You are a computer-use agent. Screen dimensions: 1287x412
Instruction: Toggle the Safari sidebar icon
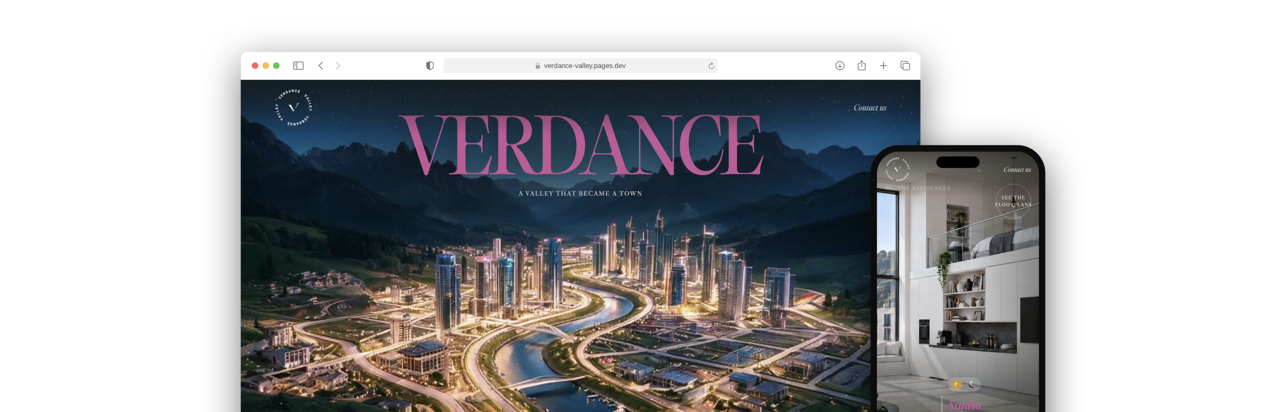[298, 66]
